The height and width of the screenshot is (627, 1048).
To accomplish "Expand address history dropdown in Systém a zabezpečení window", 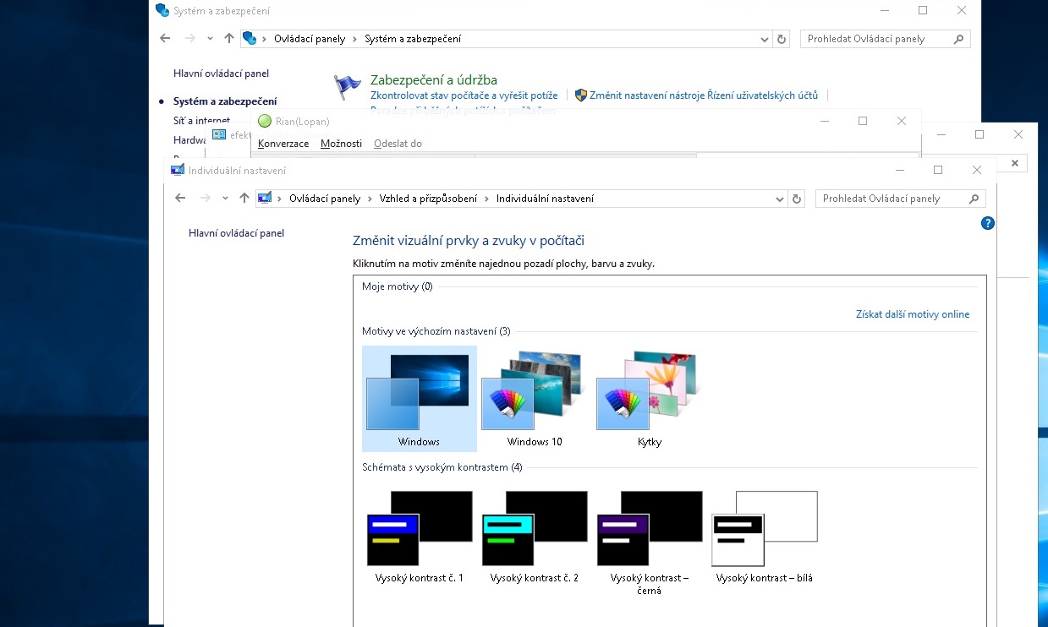I will 764,39.
